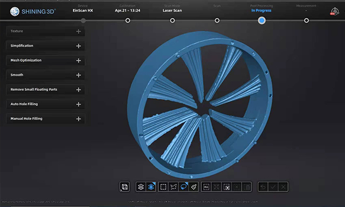Image resolution: width=345 pixels, height=207 pixels.
Task: Expand the Simplification panel
Action: tap(45, 46)
